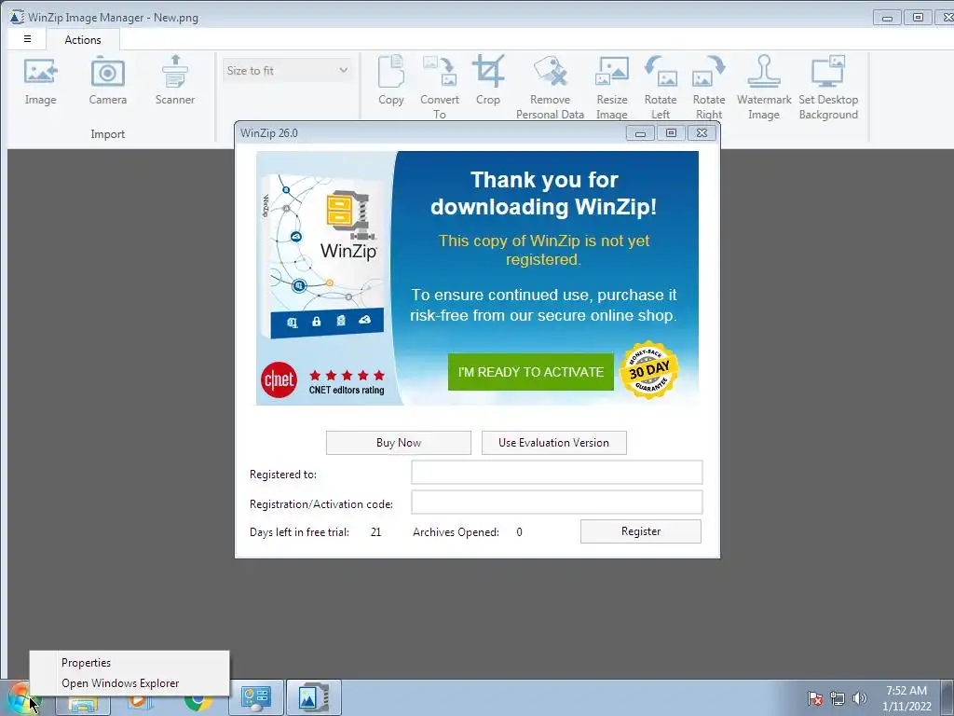Choose Use Evaluation Version

click(553, 443)
